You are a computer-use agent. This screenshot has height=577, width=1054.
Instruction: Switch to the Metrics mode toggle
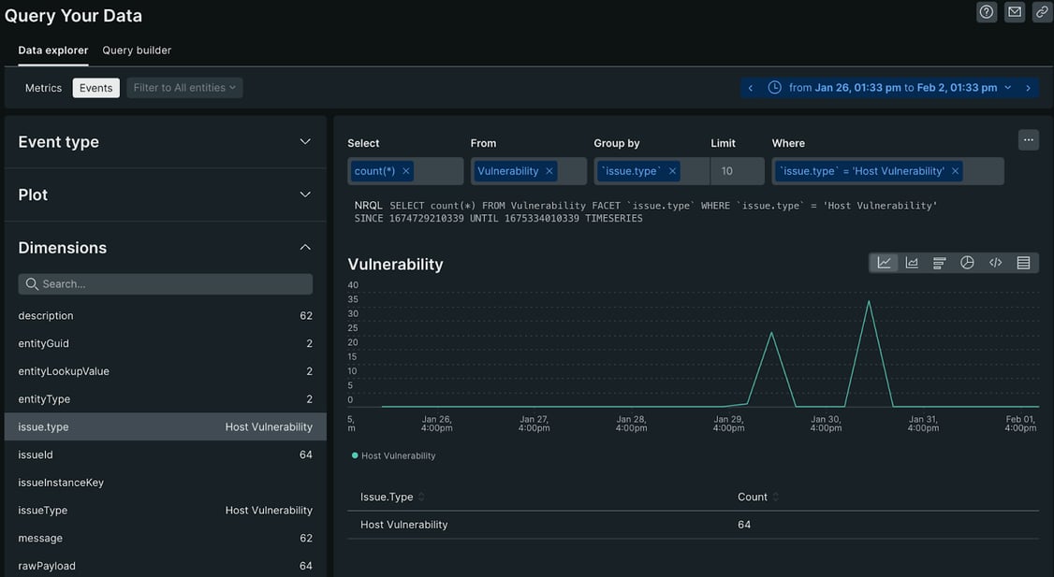pos(43,87)
